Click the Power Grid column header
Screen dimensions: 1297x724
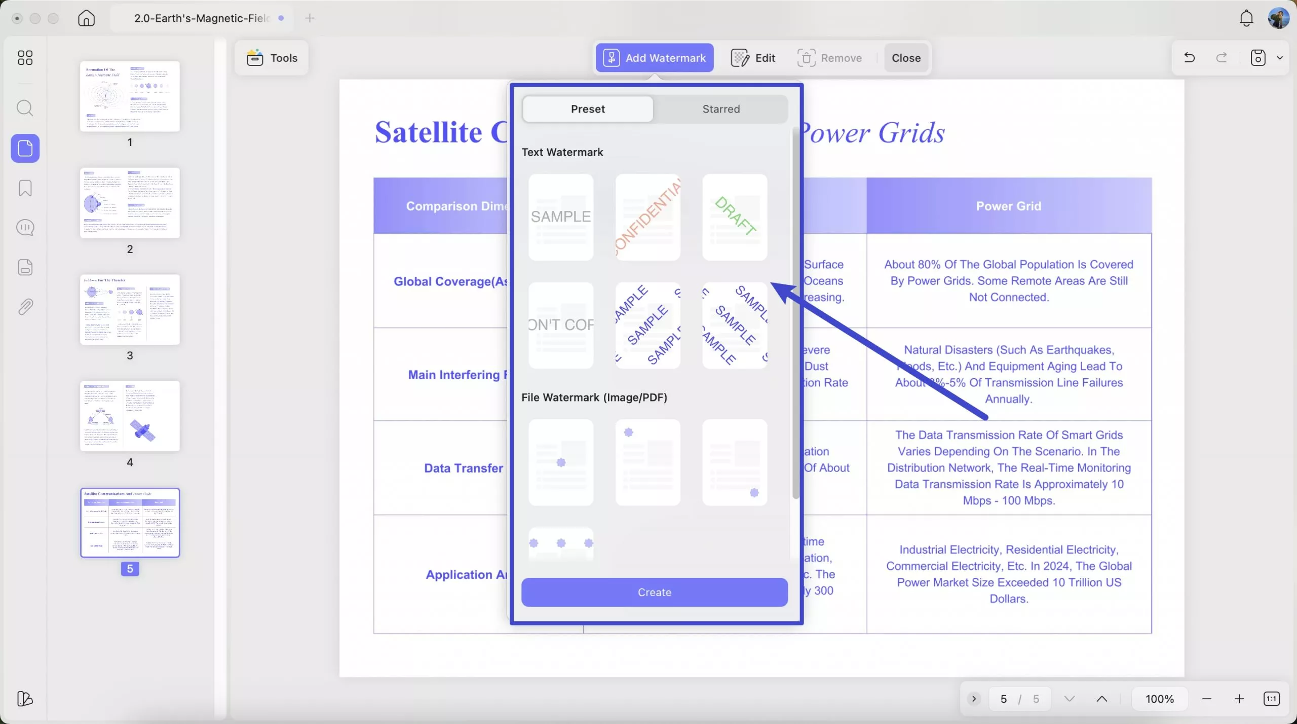(1009, 206)
